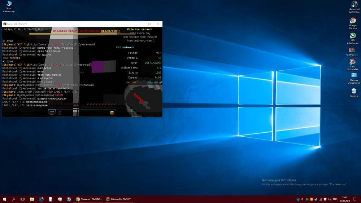The image size is (361, 203).
Task: Open the volume control in system tray
Action: click(x=330, y=199)
